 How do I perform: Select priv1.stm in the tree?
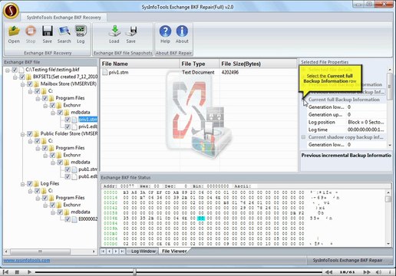tap(87, 120)
